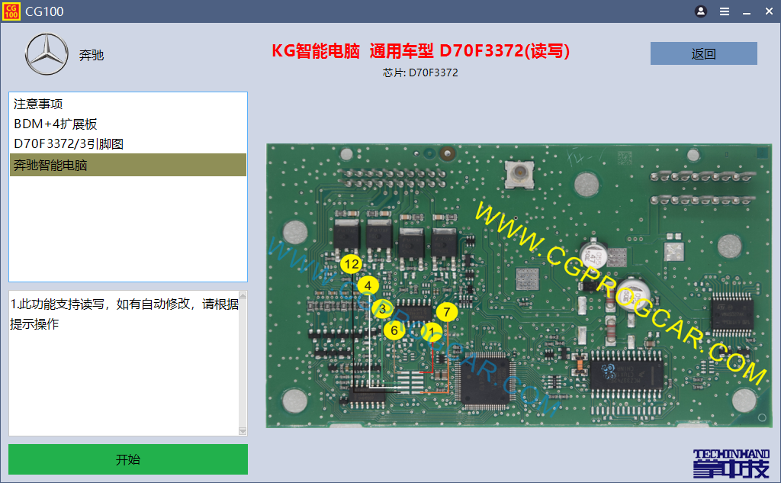Screen dimensions: 781x483
Task: Open the hamburger menu in the title bar
Action: pyautogui.click(x=724, y=11)
